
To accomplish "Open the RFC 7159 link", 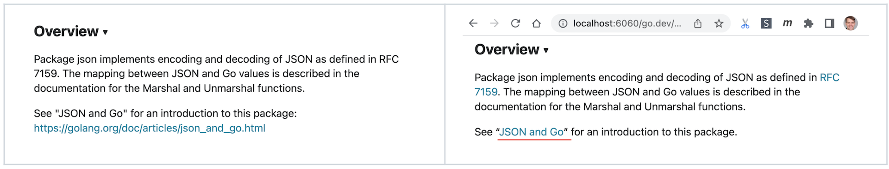I will pos(829,77).
